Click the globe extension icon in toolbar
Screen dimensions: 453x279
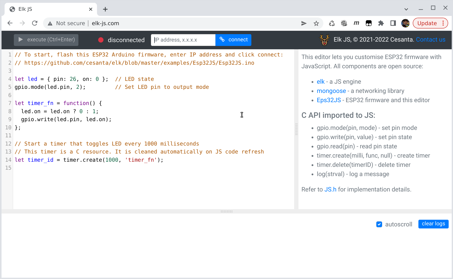344,23
